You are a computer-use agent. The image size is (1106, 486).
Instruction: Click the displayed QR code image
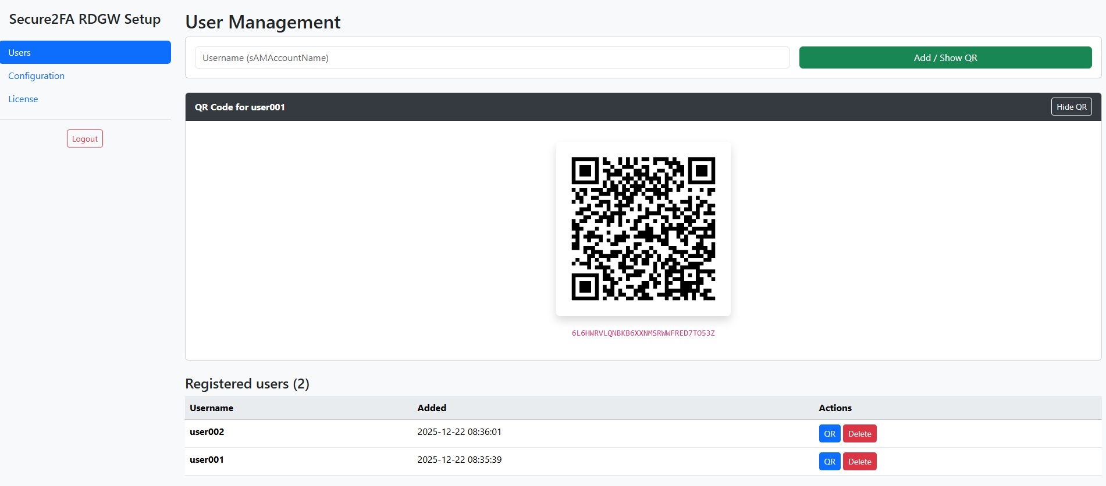point(643,229)
